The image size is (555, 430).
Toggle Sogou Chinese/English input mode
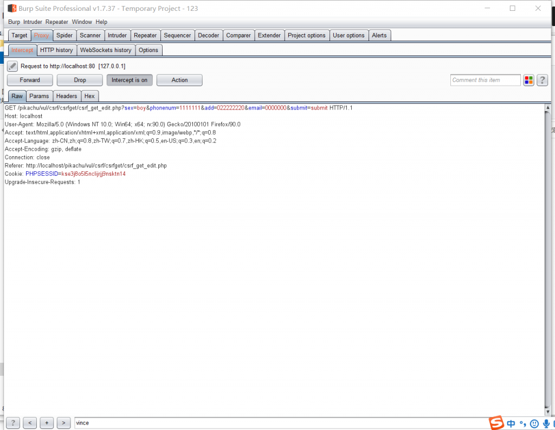coord(511,423)
